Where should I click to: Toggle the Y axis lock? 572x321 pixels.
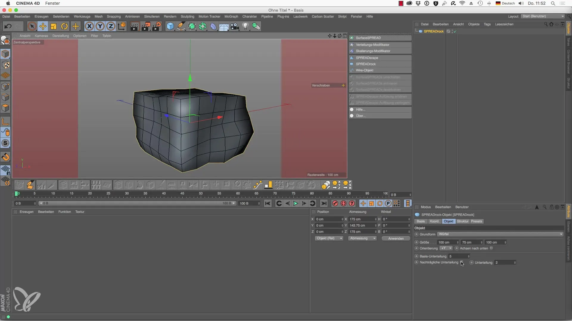point(100,26)
